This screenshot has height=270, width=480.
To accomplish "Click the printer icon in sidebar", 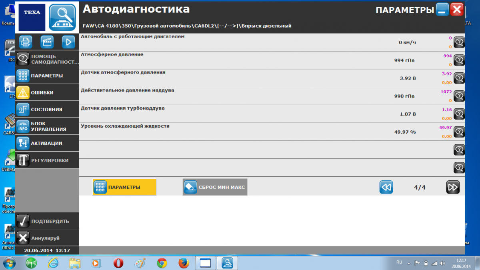I will (x=26, y=42).
